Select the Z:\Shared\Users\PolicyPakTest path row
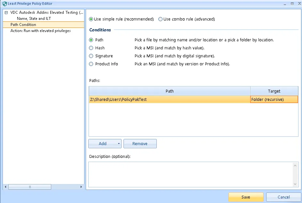This screenshot has width=302, height=203. pos(169,100)
